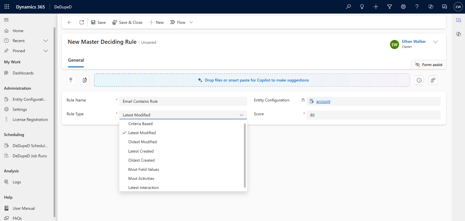This screenshot has height=221, width=465.
Task: Expand the owner header chevron
Action: pos(435,42)
